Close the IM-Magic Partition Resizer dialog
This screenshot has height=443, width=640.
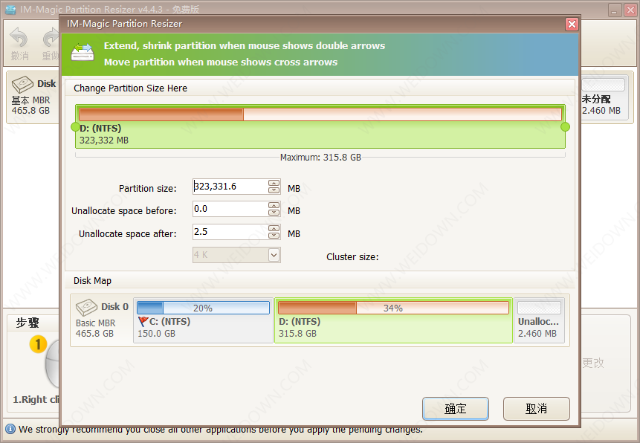click(572, 24)
